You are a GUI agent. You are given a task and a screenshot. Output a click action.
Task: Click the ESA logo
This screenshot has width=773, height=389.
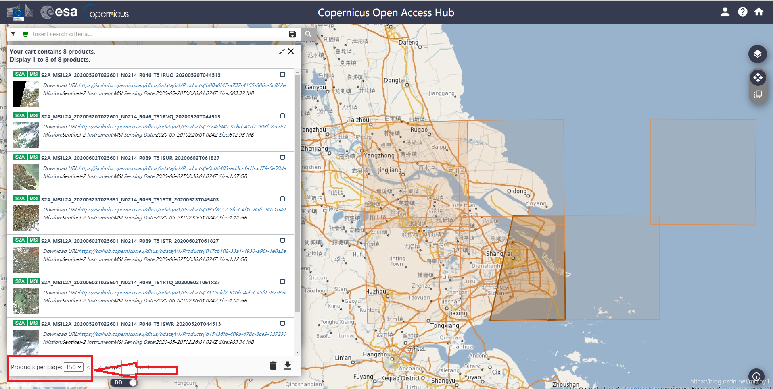59,12
